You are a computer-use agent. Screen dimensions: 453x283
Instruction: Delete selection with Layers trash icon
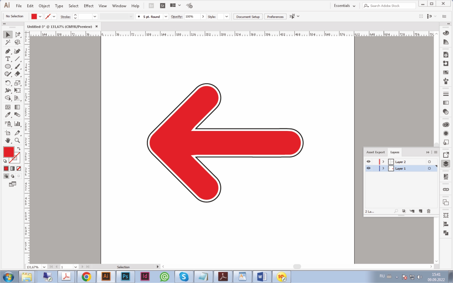pyautogui.click(x=429, y=211)
